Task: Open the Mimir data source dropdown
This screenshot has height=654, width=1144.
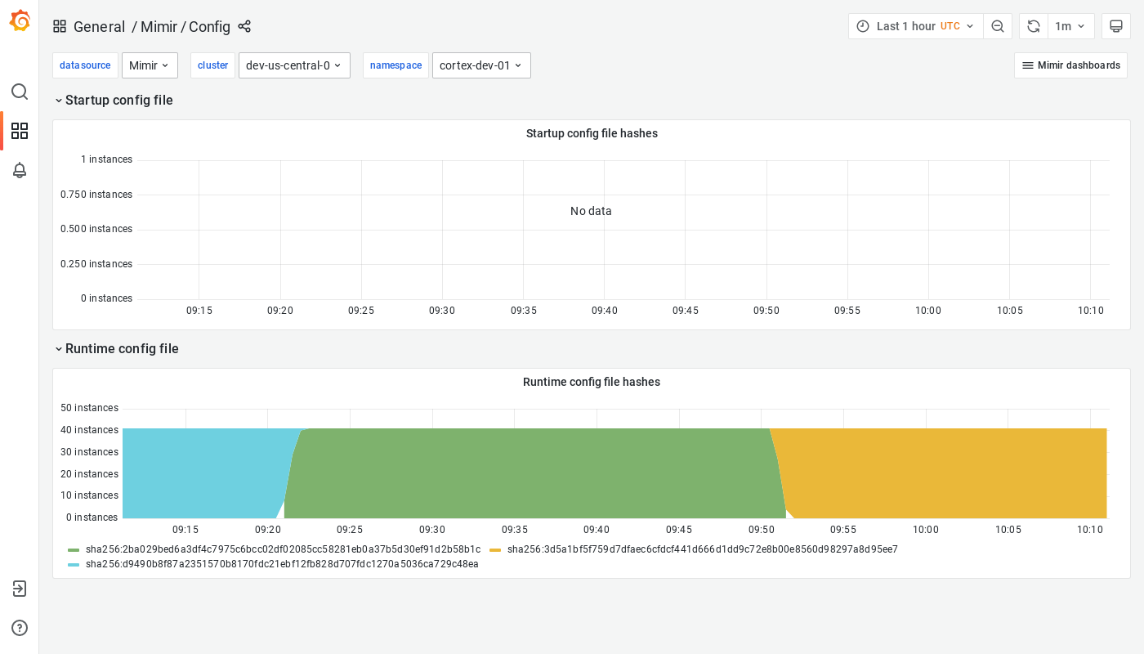Action: [150, 65]
